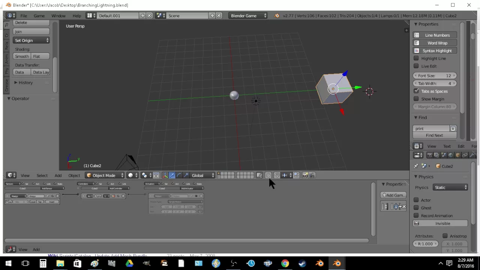This screenshot has width=480, height=270.
Task: Delete the Default.001 screen layout
Action: (149, 16)
